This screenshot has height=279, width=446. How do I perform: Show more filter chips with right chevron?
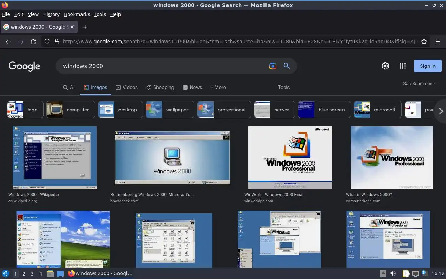click(x=441, y=111)
